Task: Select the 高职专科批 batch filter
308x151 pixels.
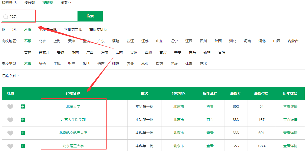Action: pos(98,30)
